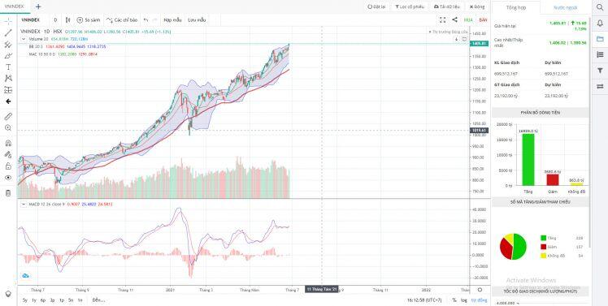Image resolution: width=608 pixels, height=306 pixels.
Task: Collapse the Volume indicator legend chevron
Action: point(24,39)
